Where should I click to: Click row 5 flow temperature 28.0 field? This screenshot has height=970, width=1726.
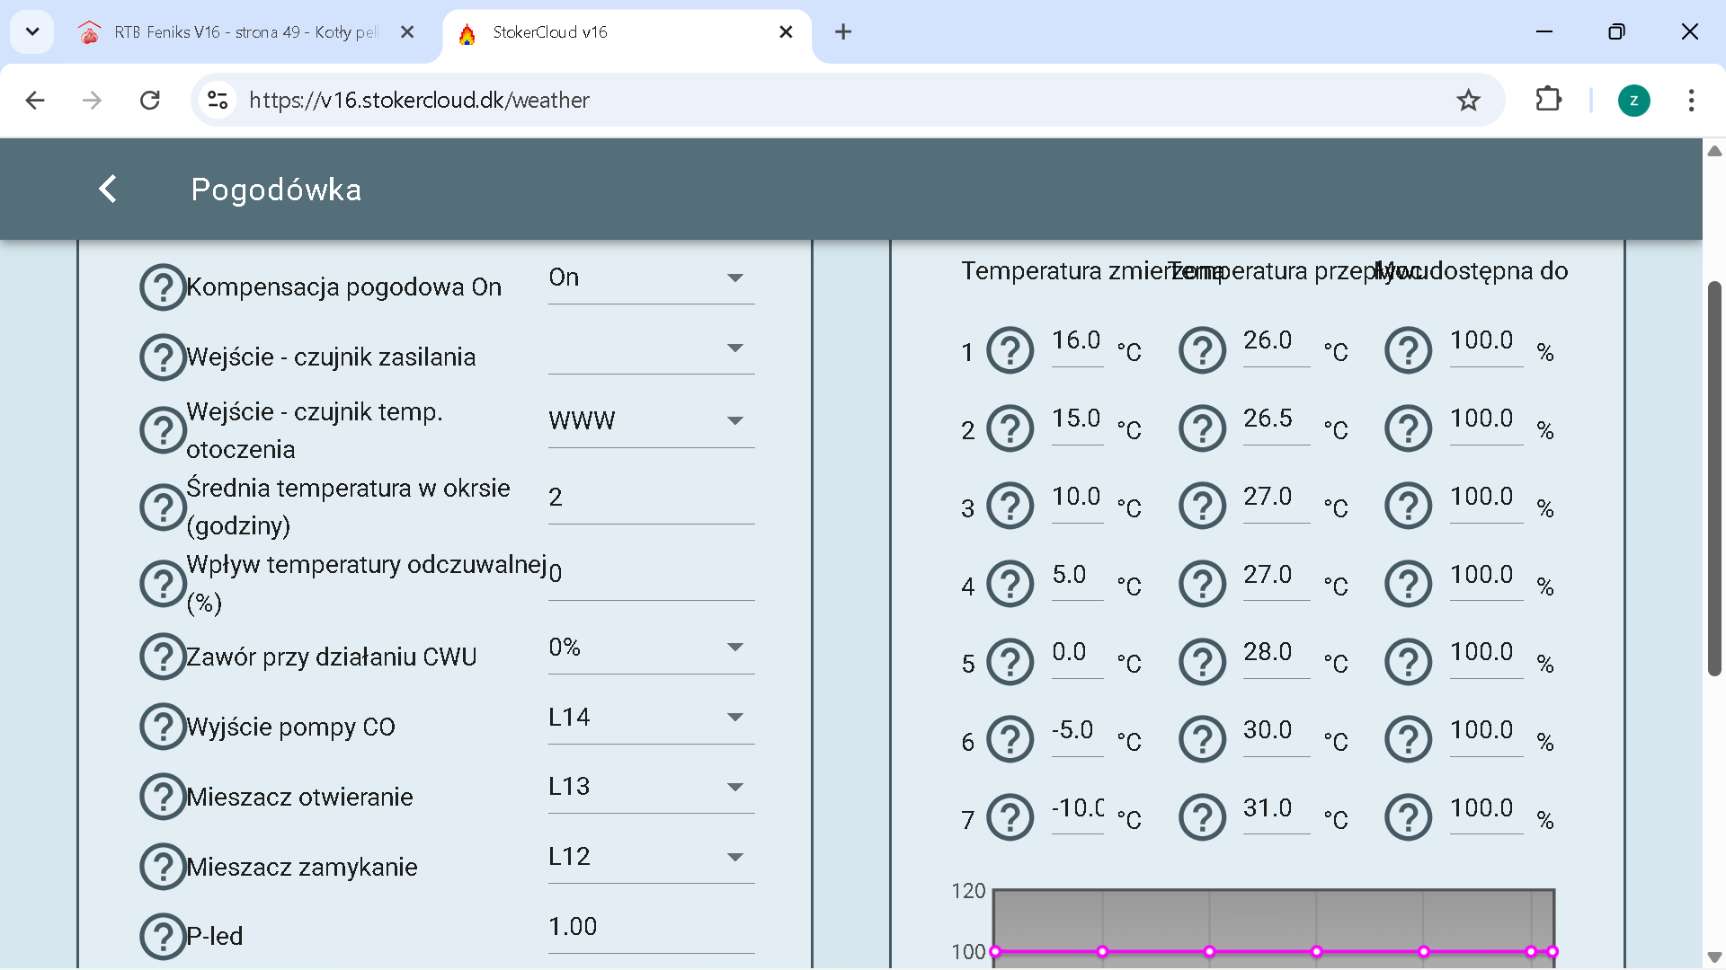coord(1274,653)
